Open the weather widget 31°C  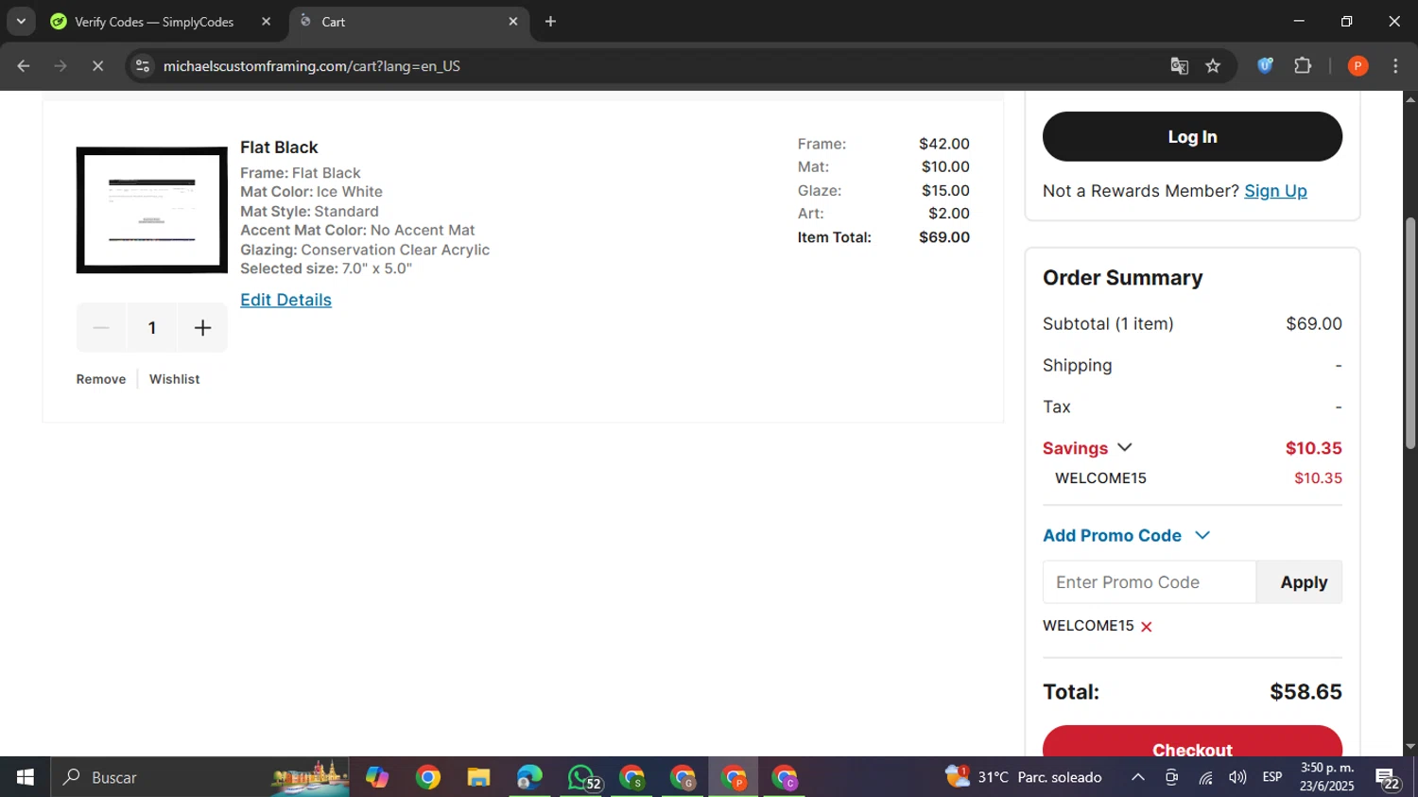pos(1024,777)
